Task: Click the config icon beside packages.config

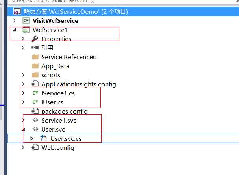Action: [35, 111]
